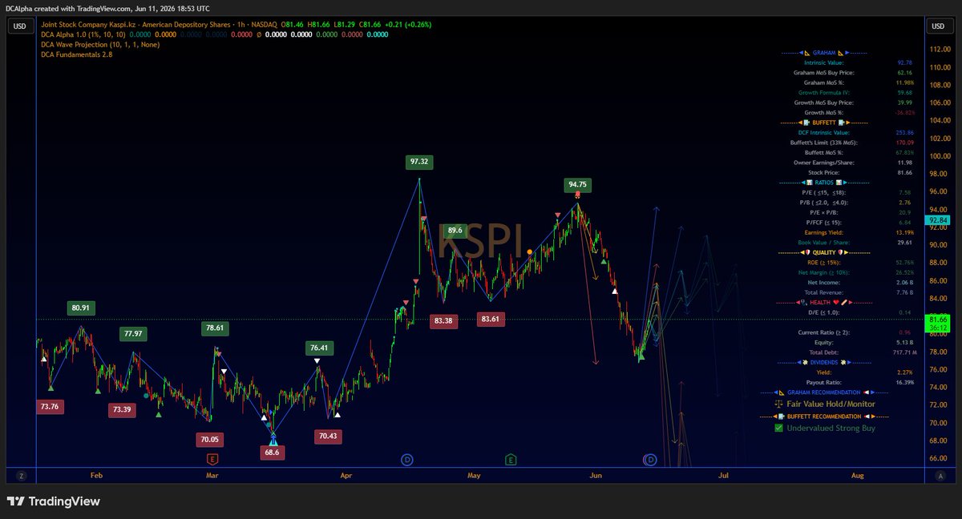
Task: Click the 77.97 price label
Action: tap(133, 333)
